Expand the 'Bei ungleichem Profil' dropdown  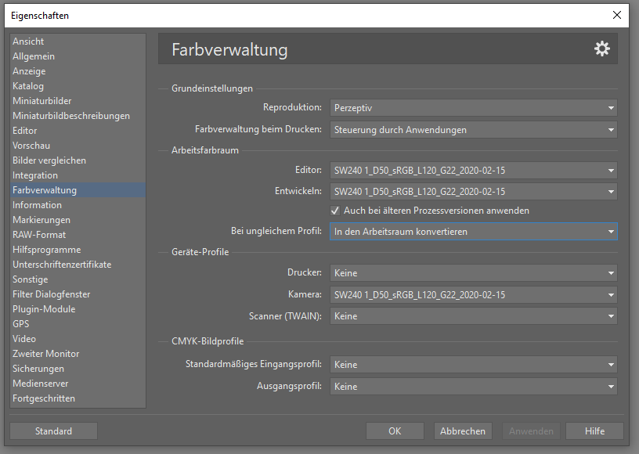[473, 232]
